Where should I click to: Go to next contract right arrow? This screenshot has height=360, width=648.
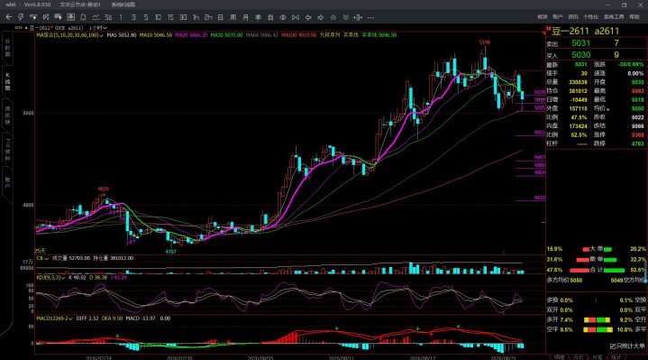321,17
